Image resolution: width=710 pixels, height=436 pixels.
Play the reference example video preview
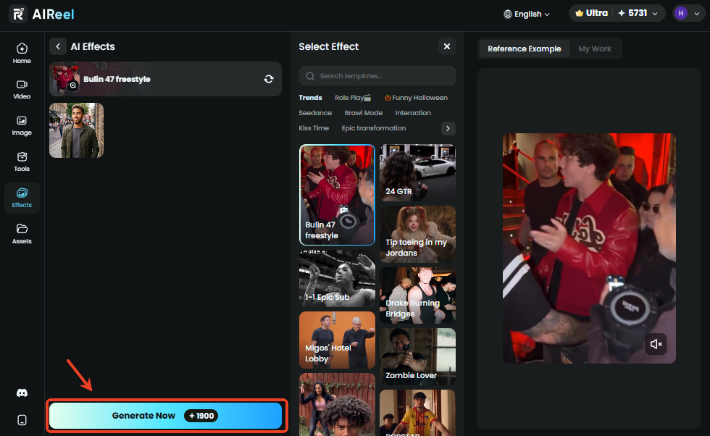(x=589, y=248)
